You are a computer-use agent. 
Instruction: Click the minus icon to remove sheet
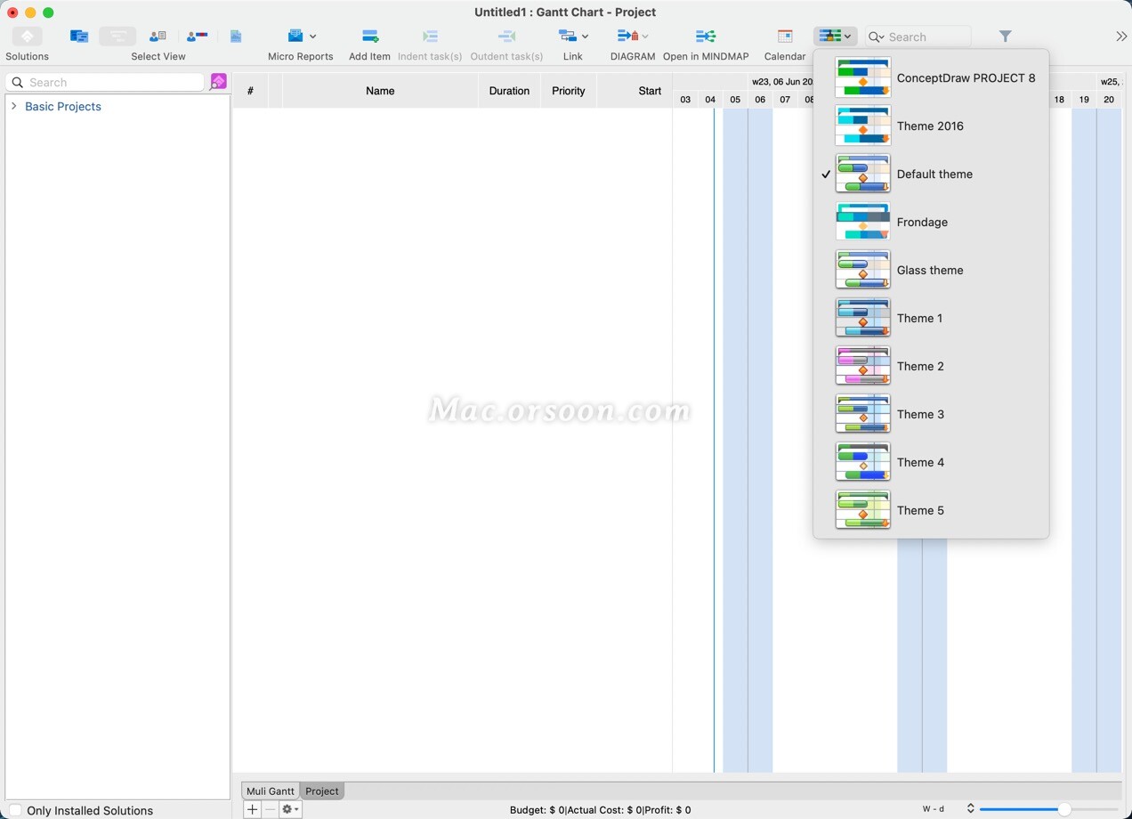270,809
